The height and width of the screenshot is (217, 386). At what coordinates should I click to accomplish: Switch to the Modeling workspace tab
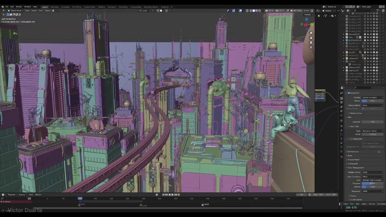(55, 7)
